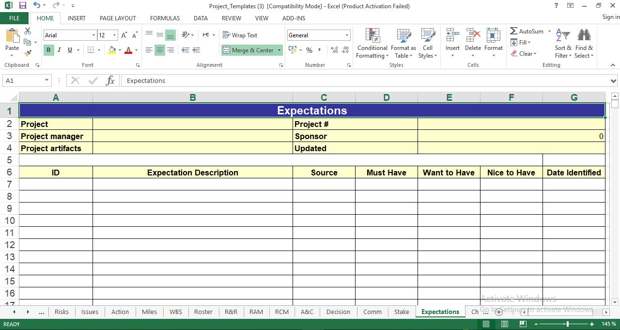This screenshot has height=330, width=620.
Task: Open the AutoSum function
Action: 527,31
